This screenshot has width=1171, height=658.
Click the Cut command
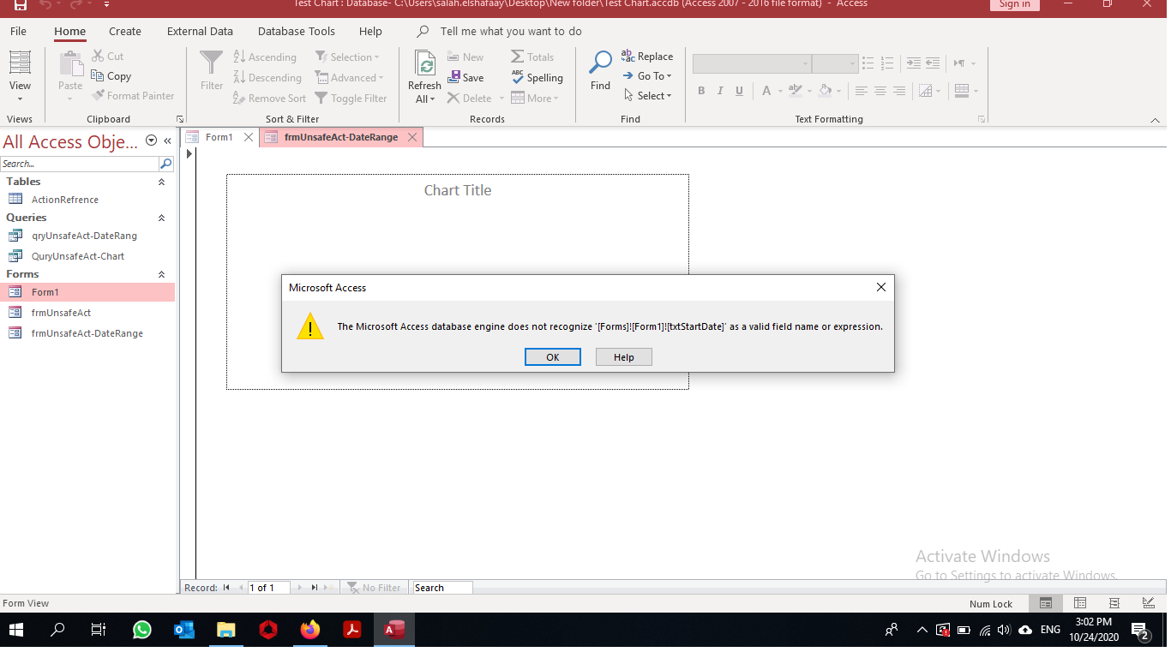108,57
